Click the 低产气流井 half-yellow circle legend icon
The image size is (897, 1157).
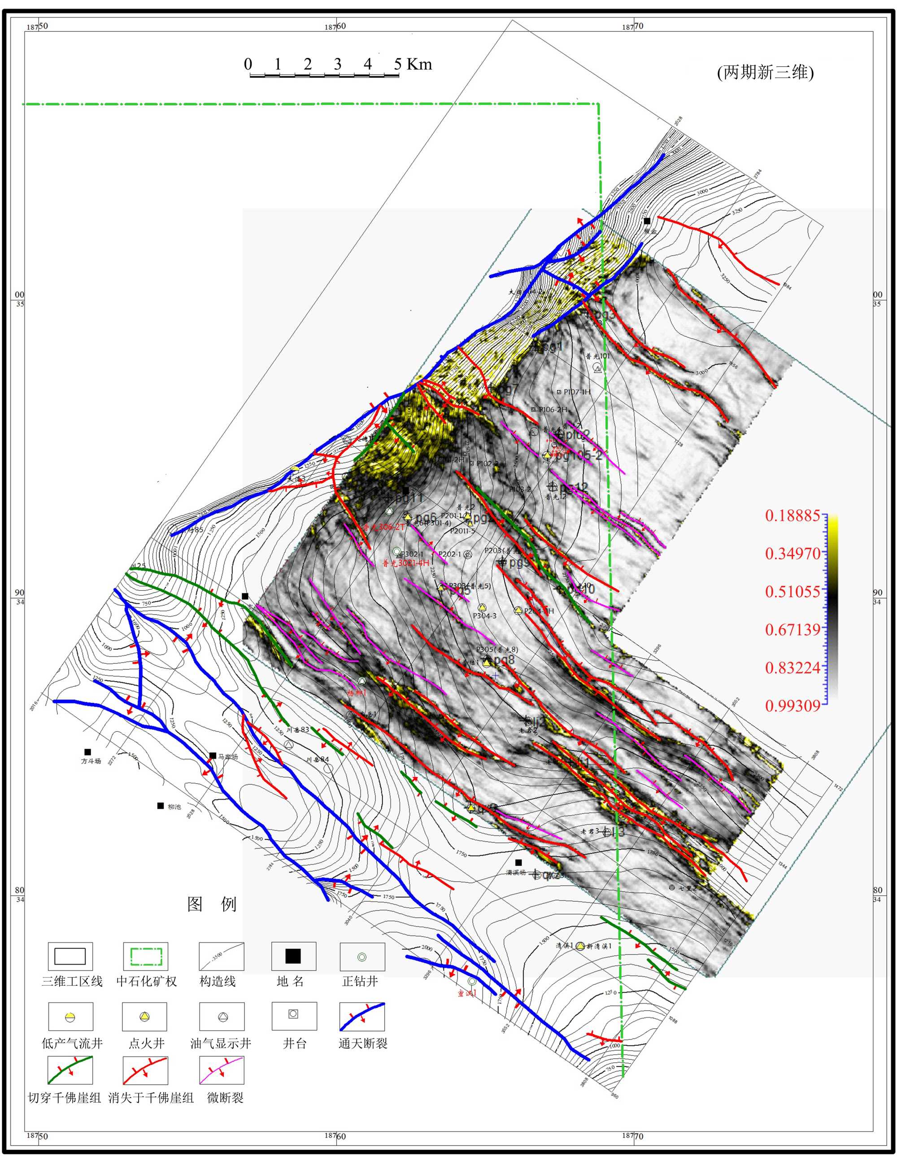(x=70, y=1017)
